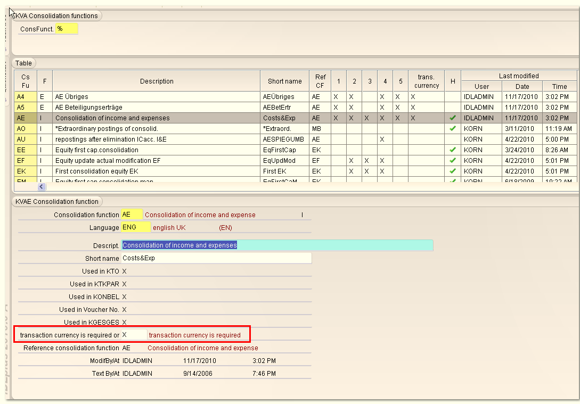Focus the ConsFunct. filter field
580x404 pixels.
67,29
